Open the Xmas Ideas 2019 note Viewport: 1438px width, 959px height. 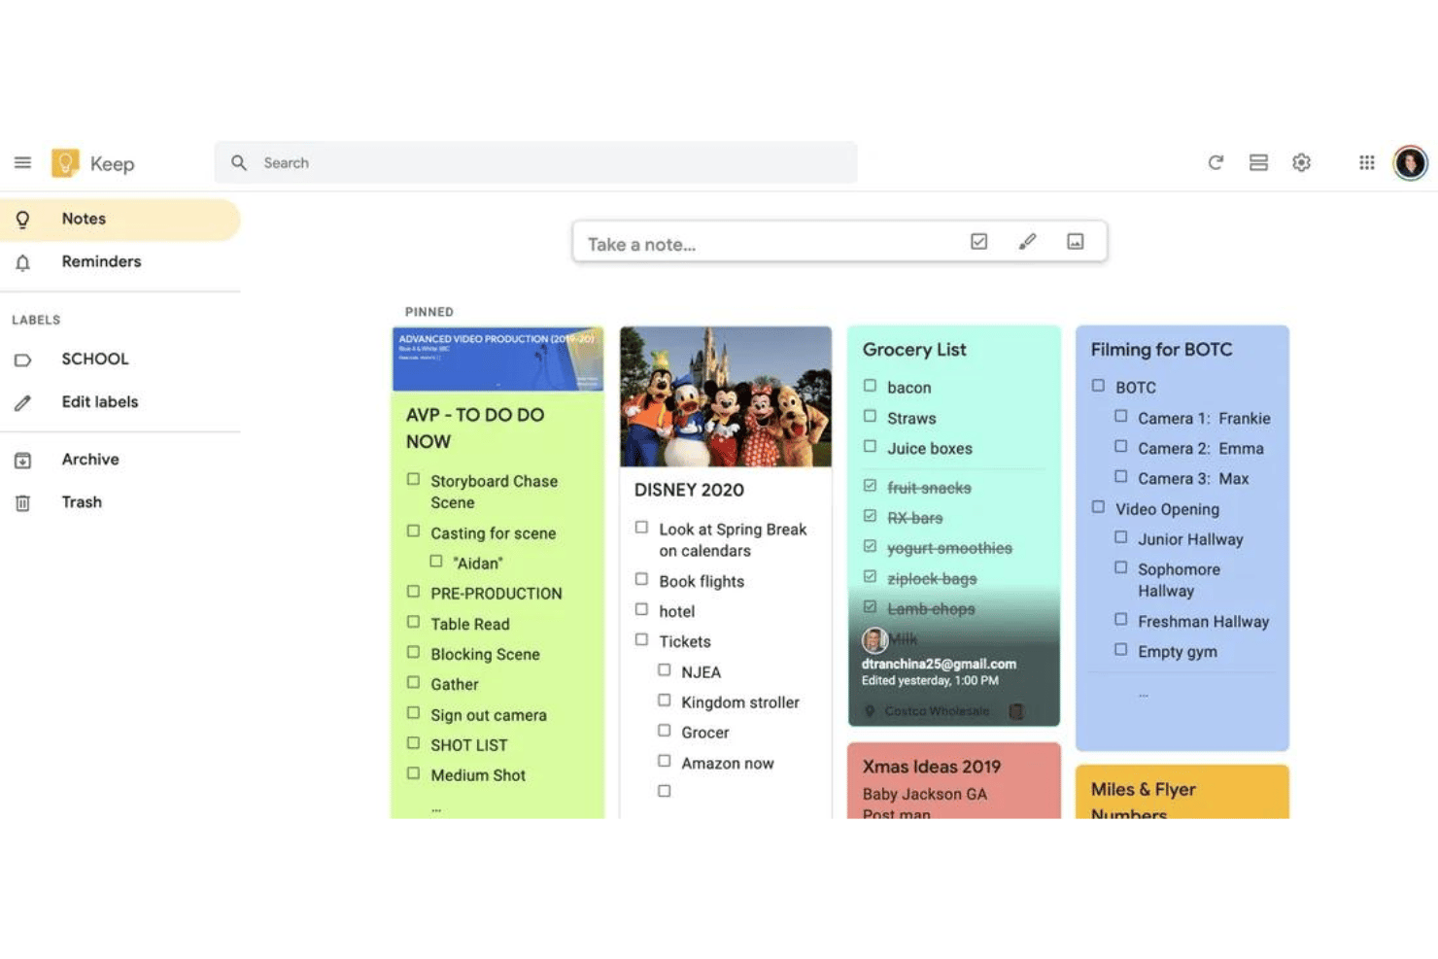(954, 781)
